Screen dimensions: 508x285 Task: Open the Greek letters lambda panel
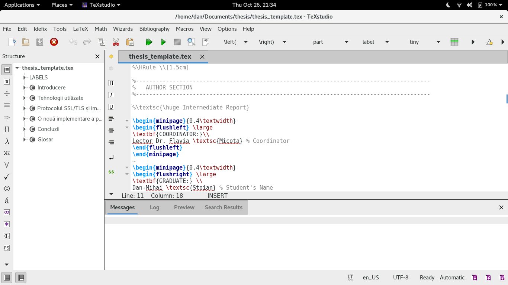[x=7, y=141]
